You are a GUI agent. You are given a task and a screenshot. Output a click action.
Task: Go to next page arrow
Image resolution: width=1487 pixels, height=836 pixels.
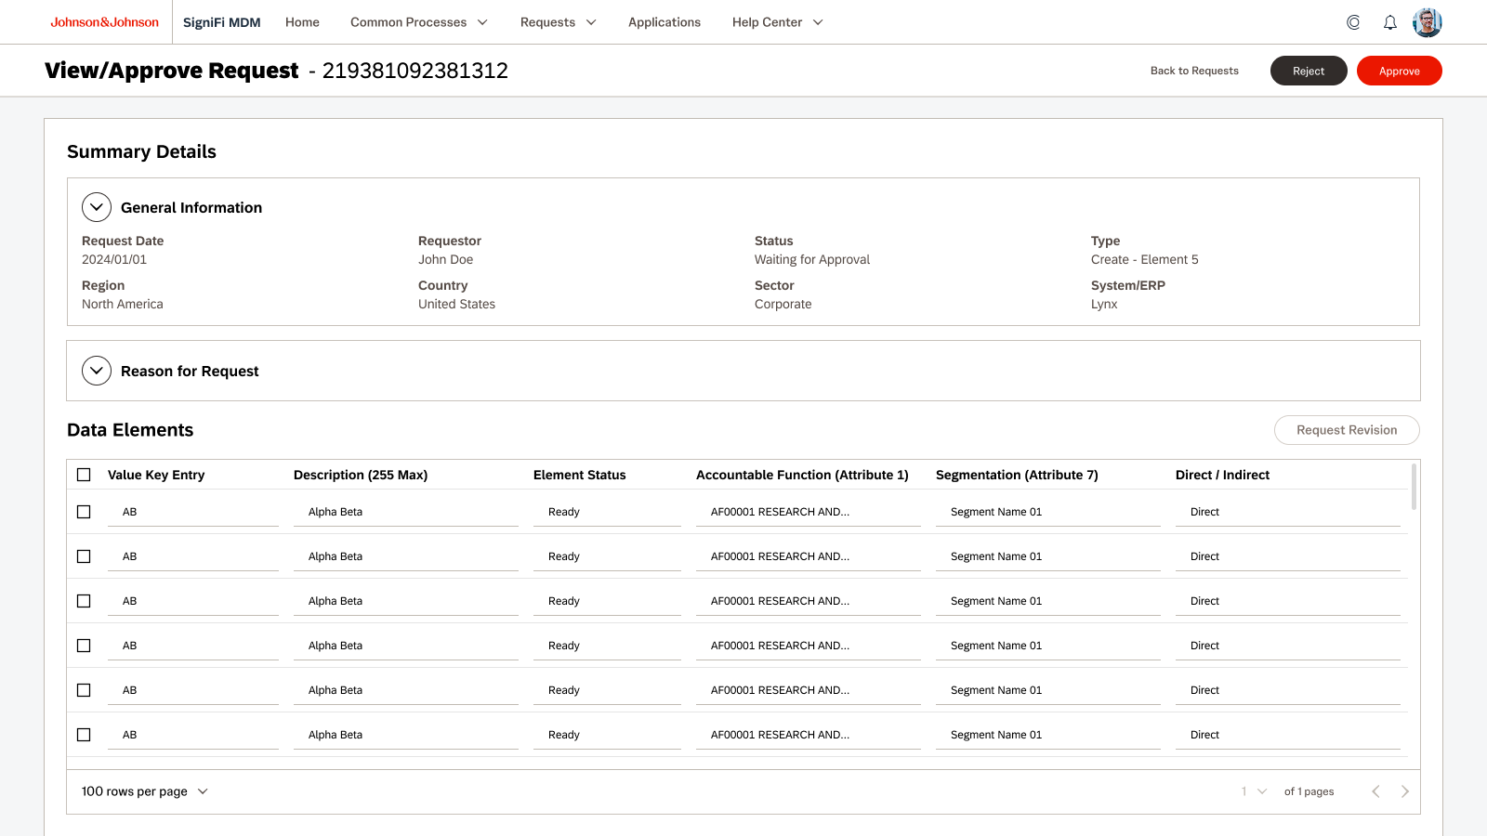click(x=1404, y=791)
